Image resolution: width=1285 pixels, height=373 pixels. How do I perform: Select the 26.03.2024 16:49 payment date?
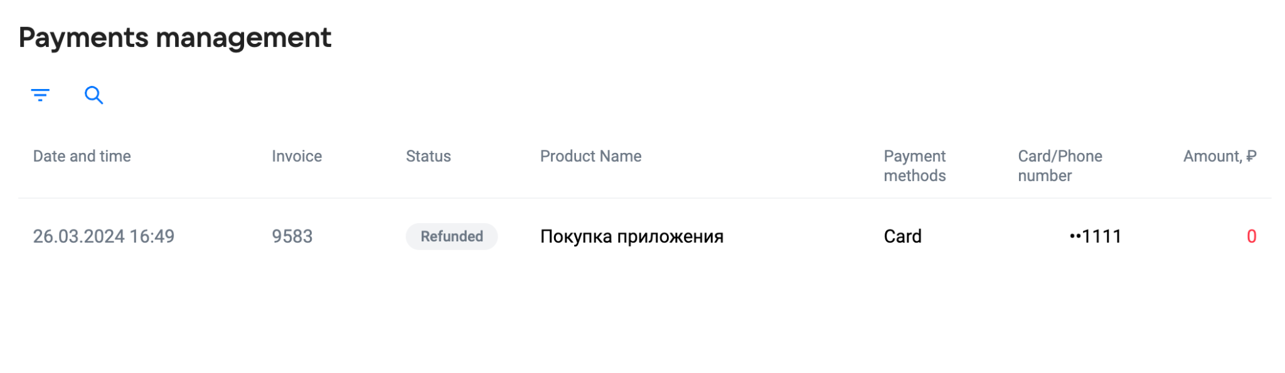(x=104, y=236)
